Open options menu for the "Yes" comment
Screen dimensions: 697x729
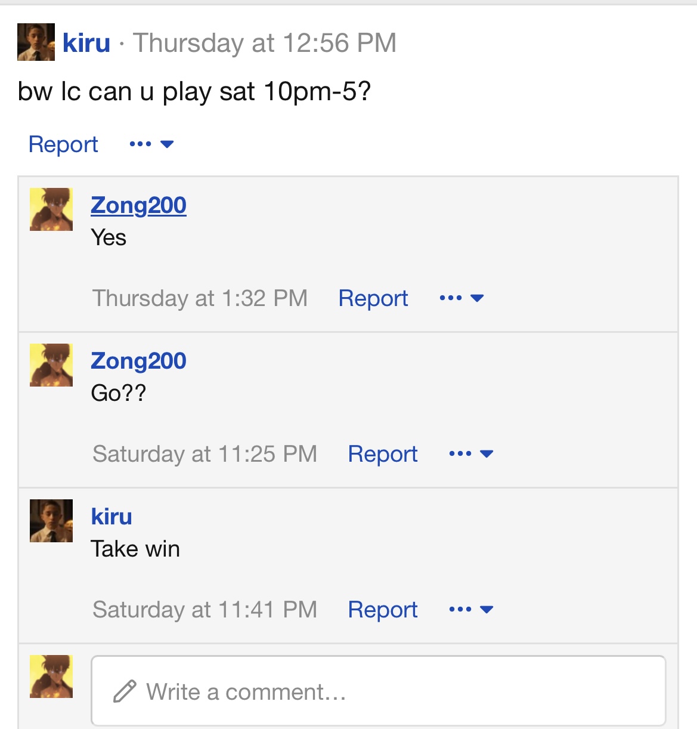point(461,298)
